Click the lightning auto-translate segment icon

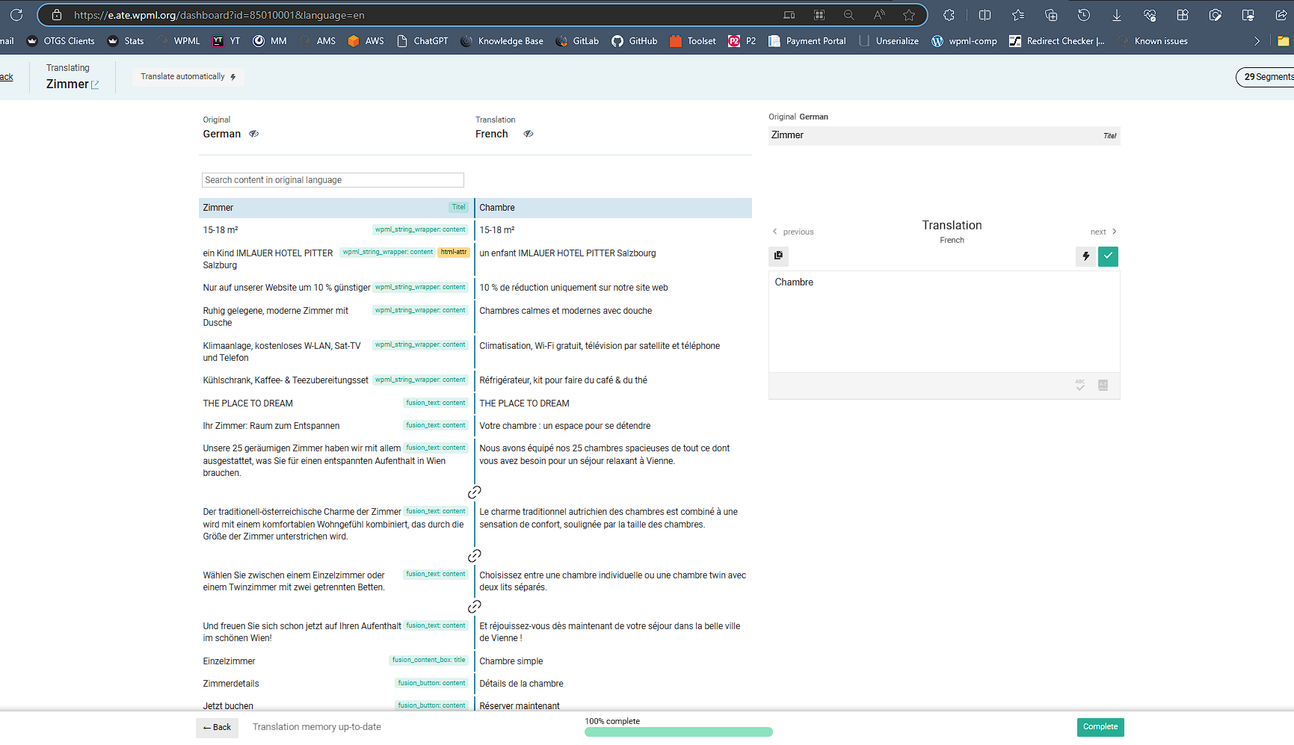(1085, 256)
